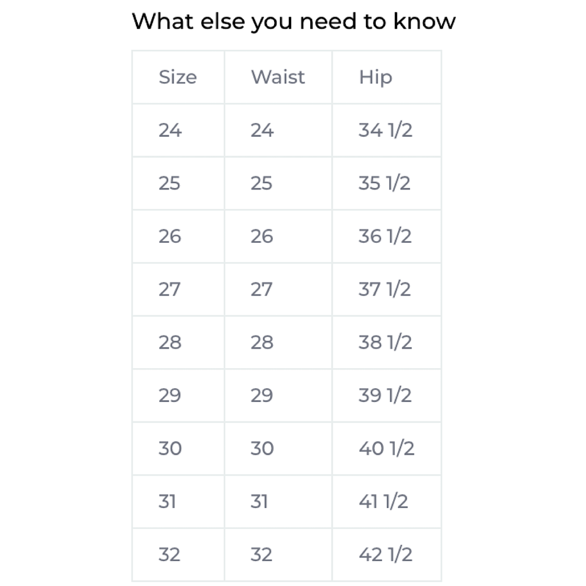Screen dimensions: 586x586
Task: Click the "What else you need to know" heading
Action: tap(293, 21)
